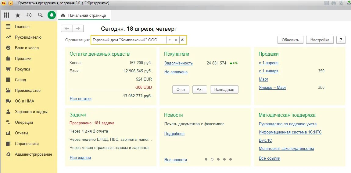The image size is (351, 173).
Task: Click the truck icon for ОС и НМА
Action: 8,101
